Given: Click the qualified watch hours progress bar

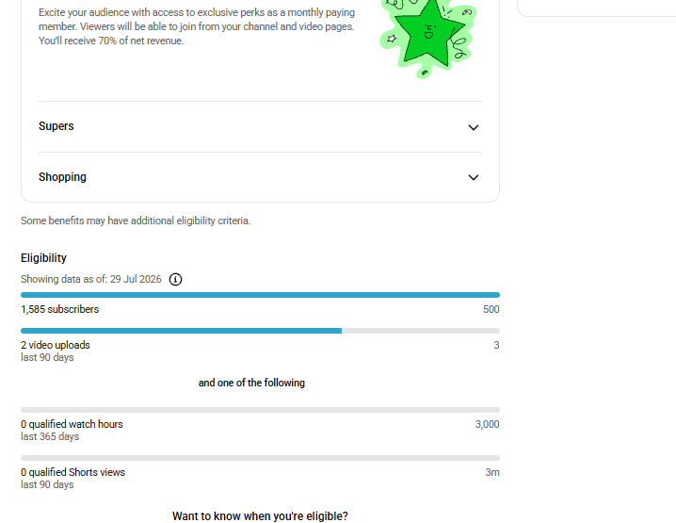Looking at the screenshot, I should (x=260, y=410).
